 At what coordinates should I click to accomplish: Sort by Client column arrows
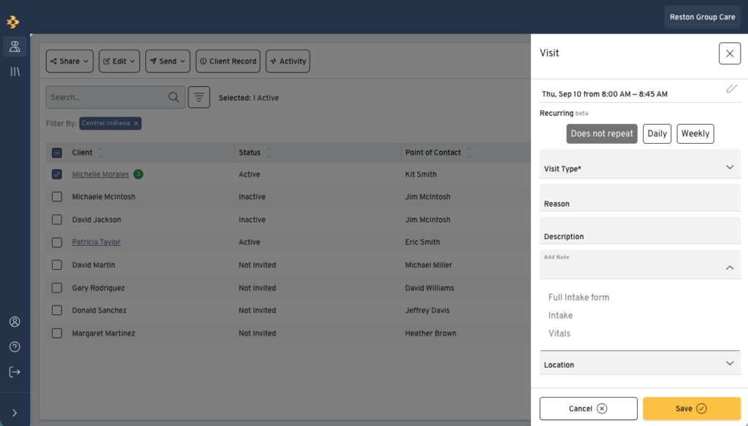(x=101, y=152)
